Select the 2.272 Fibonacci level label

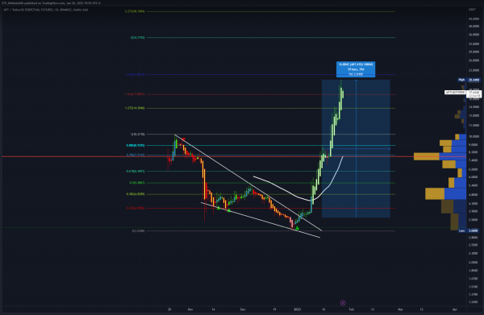coord(135,11)
